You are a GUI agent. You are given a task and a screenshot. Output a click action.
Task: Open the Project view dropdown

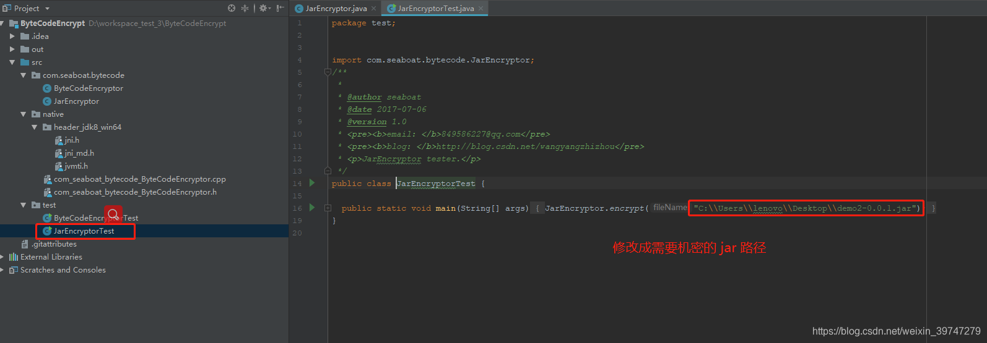pyautogui.click(x=47, y=9)
